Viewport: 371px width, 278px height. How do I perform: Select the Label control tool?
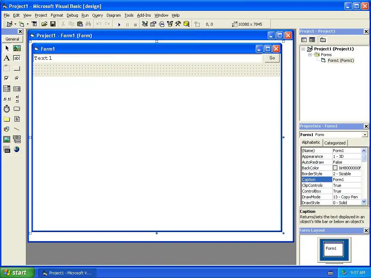(x=7, y=58)
